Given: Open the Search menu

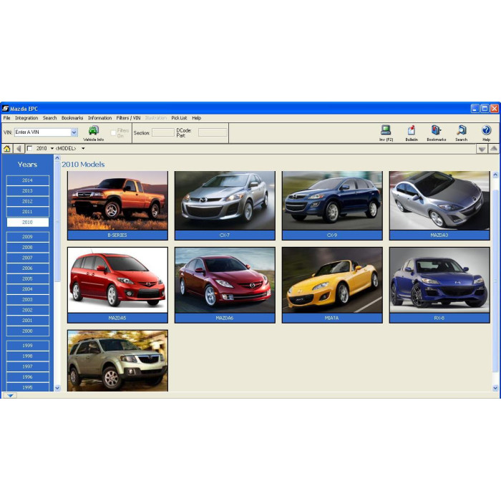Looking at the screenshot, I should (49, 118).
